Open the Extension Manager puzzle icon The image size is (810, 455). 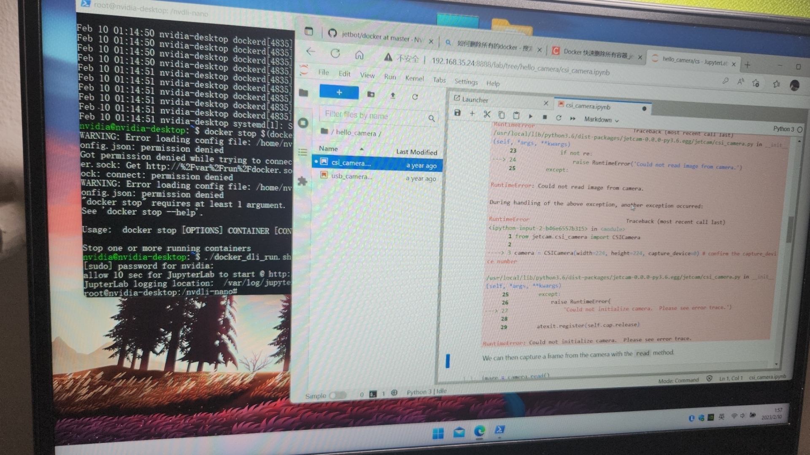pyautogui.click(x=302, y=181)
